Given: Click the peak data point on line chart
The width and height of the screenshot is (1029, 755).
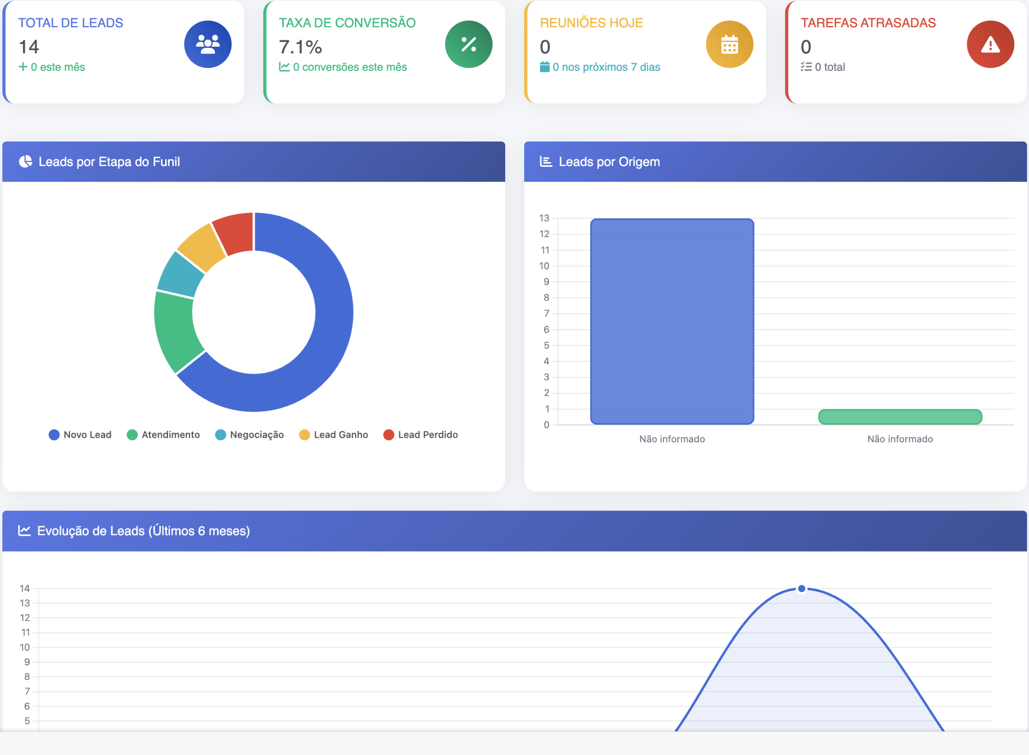Looking at the screenshot, I should point(801,589).
